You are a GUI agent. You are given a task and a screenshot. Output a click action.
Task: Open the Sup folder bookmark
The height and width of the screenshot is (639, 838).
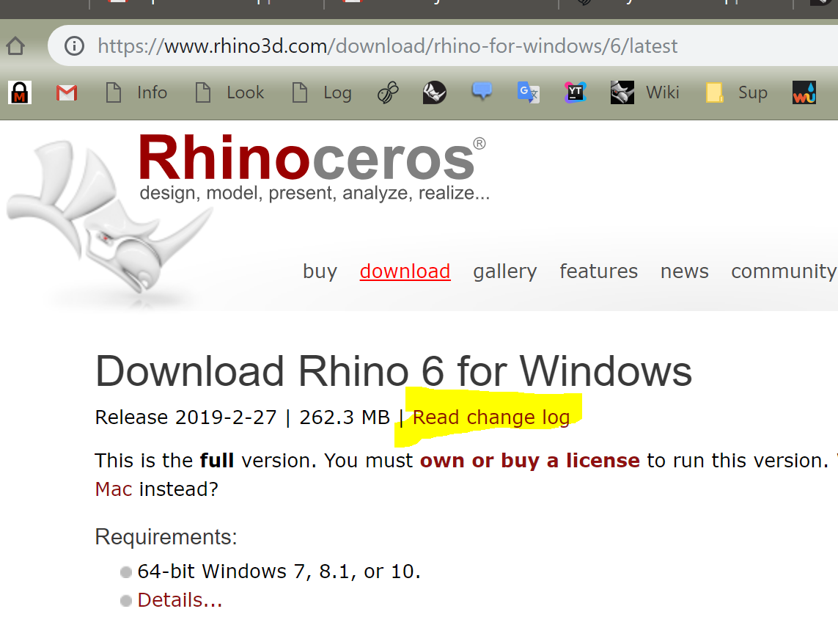pos(737,92)
